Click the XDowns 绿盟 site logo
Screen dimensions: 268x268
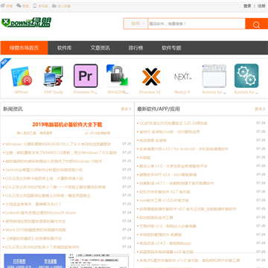click(x=26, y=22)
